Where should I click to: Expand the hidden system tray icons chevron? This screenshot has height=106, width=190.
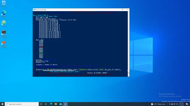(x=167, y=104)
